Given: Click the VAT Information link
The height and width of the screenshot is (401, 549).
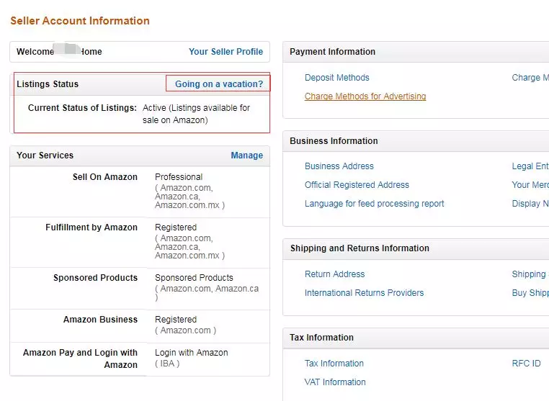Looking at the screenshot, I should 335,382.
